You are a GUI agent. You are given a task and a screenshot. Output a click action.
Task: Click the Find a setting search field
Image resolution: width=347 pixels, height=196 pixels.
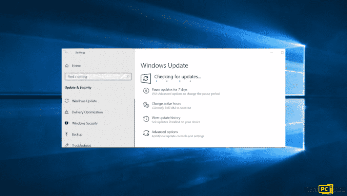[x=95, y=77]
